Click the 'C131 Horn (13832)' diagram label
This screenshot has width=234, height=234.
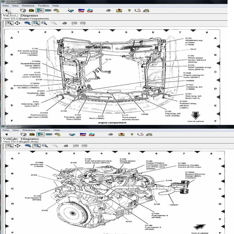(x=97, y=117)
